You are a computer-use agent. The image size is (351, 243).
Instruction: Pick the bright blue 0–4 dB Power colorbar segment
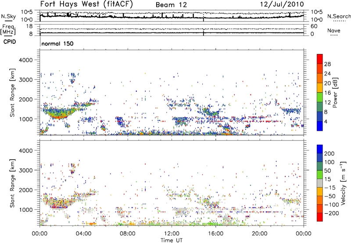(x=320, y=126)
